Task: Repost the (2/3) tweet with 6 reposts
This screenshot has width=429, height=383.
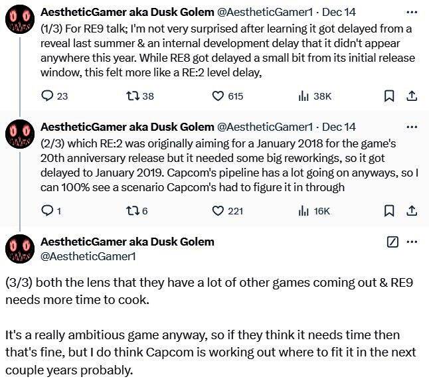Action: click(132, 211)
